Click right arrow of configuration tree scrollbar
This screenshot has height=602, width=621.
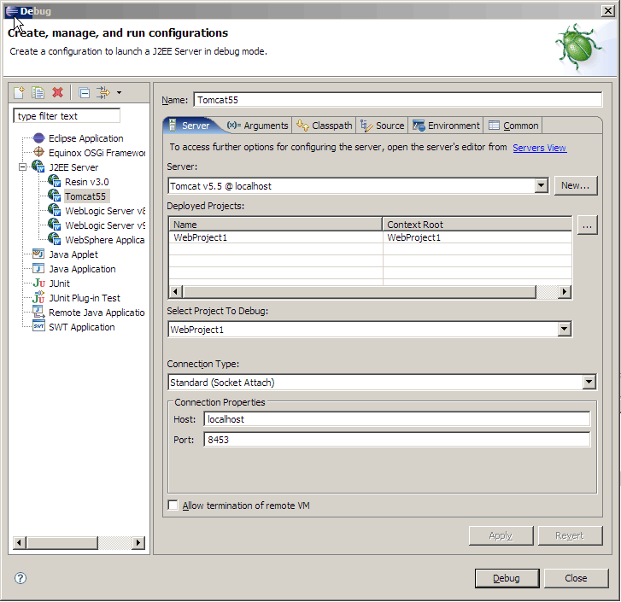[x=138, y=542]
